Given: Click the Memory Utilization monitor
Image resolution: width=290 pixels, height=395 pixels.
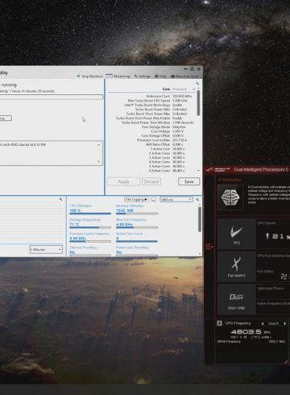Looking at the screenshot, I should click(x=137, y=209).
